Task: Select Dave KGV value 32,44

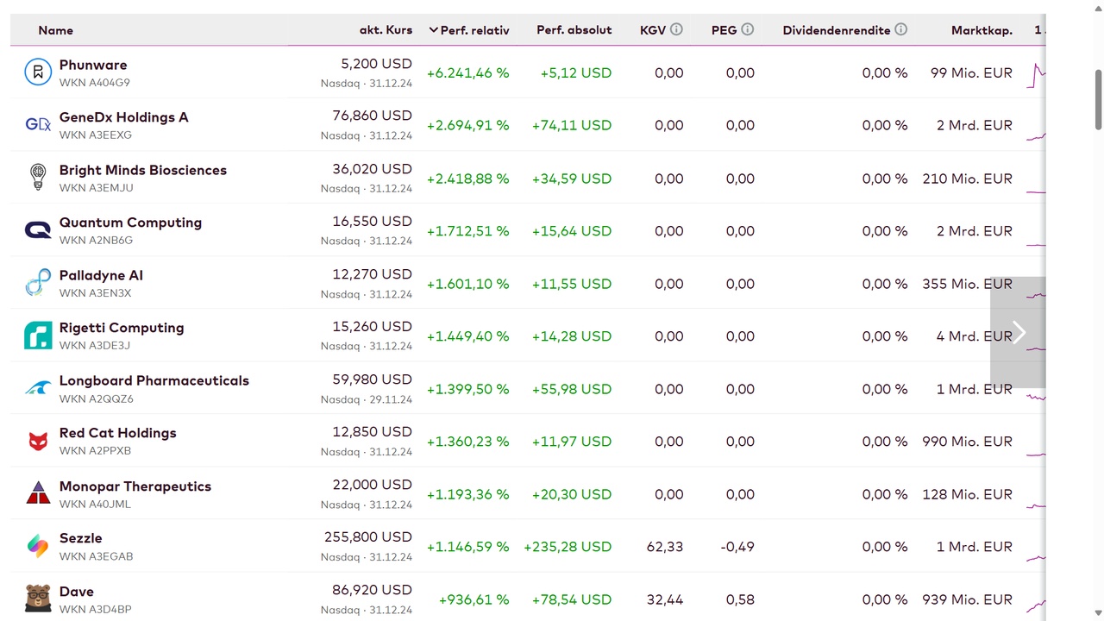Action: coord(665,599)
